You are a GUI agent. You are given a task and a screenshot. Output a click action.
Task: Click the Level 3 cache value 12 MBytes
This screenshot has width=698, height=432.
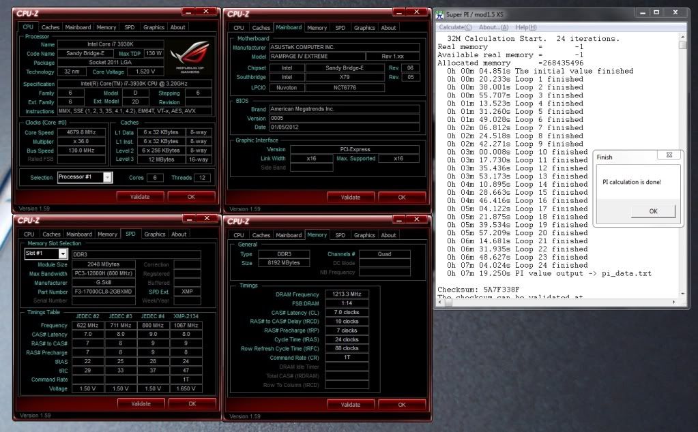coord(161,159)
